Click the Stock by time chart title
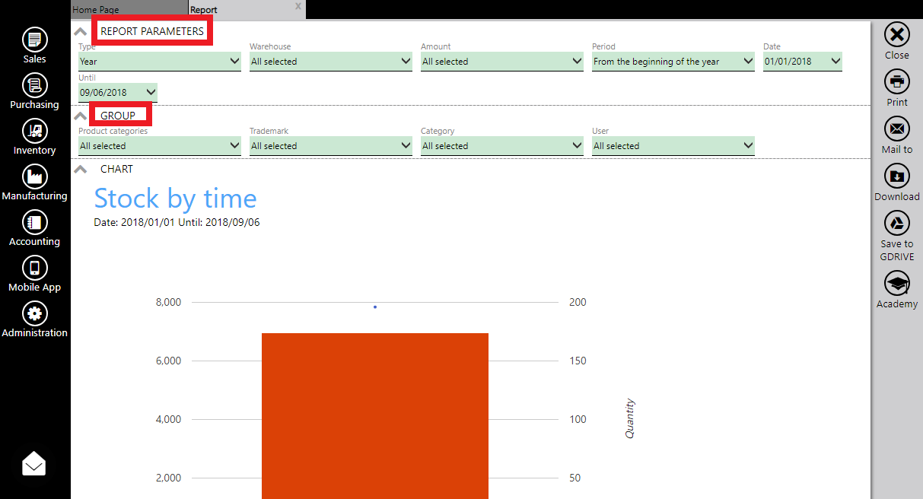 [x=175, y=199]
